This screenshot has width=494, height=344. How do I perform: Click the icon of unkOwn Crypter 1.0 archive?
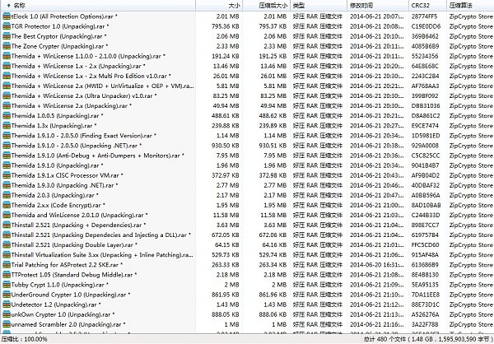point(7,314)
